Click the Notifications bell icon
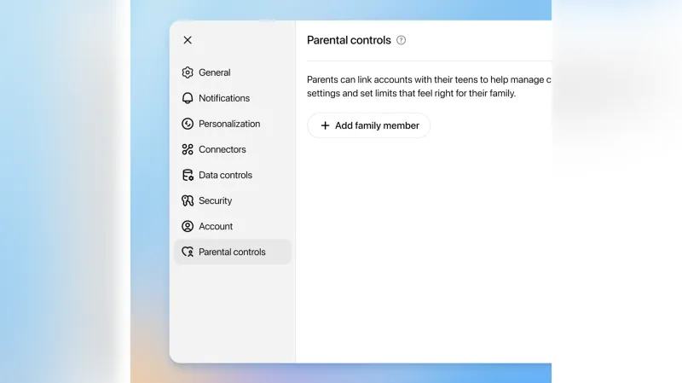Viewport: 682px width, 383px height. [x=188, y=98]
